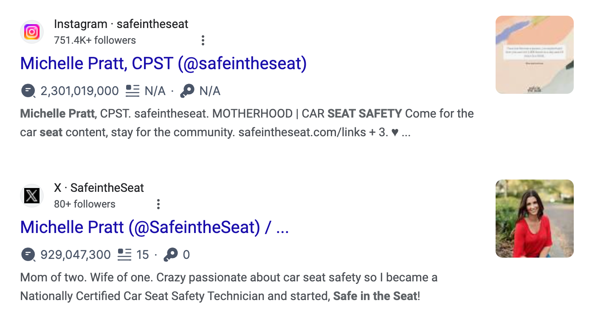Click the key icon beside 0
The height and width of the screenshot is (320, 592).
pos(171,255)
